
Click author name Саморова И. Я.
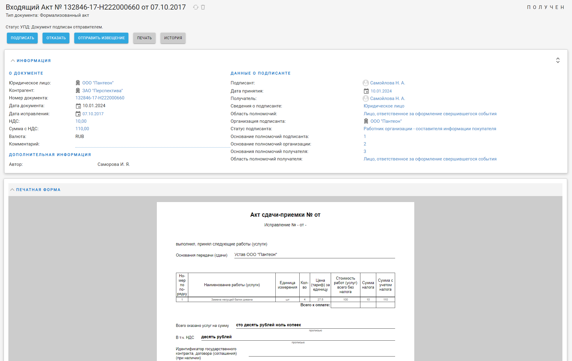click(x=113, y=164)
